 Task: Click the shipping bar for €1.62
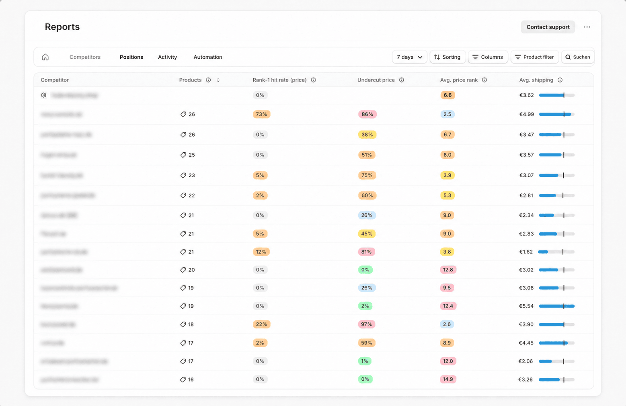click(x=556, y=252)
